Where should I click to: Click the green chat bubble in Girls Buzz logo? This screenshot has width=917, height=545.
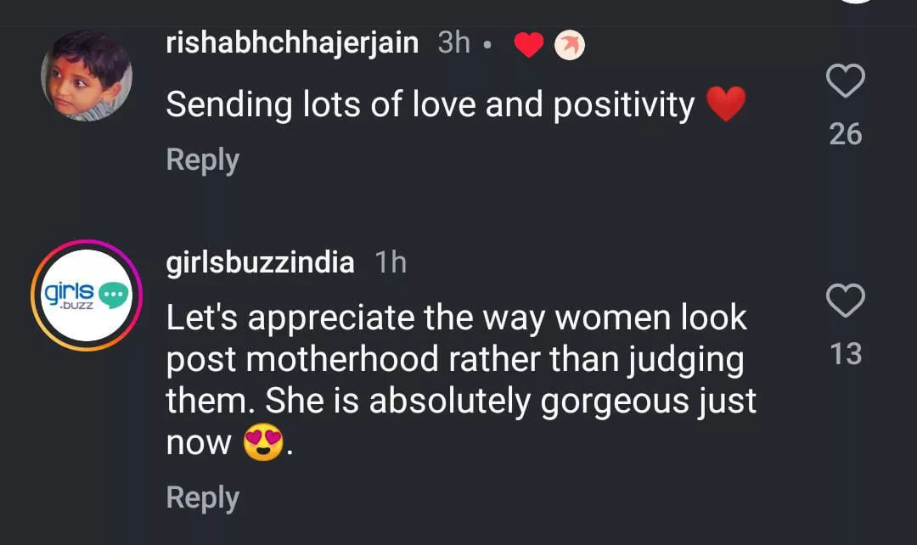pyautogui.click(x=112, y=293)
